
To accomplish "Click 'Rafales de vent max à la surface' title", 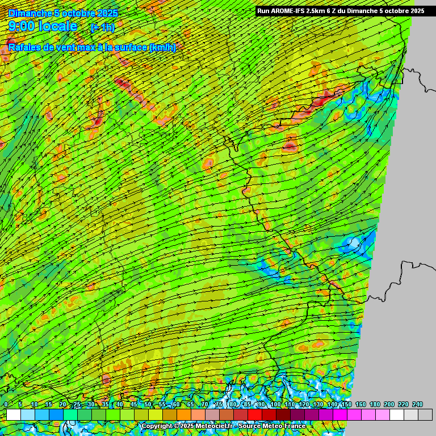I will 92,47.
